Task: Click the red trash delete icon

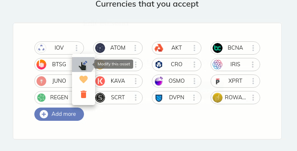Action: 84,94
